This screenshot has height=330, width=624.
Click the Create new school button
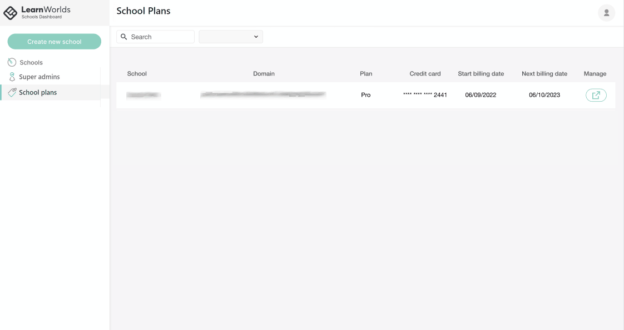tap(54, 41)
